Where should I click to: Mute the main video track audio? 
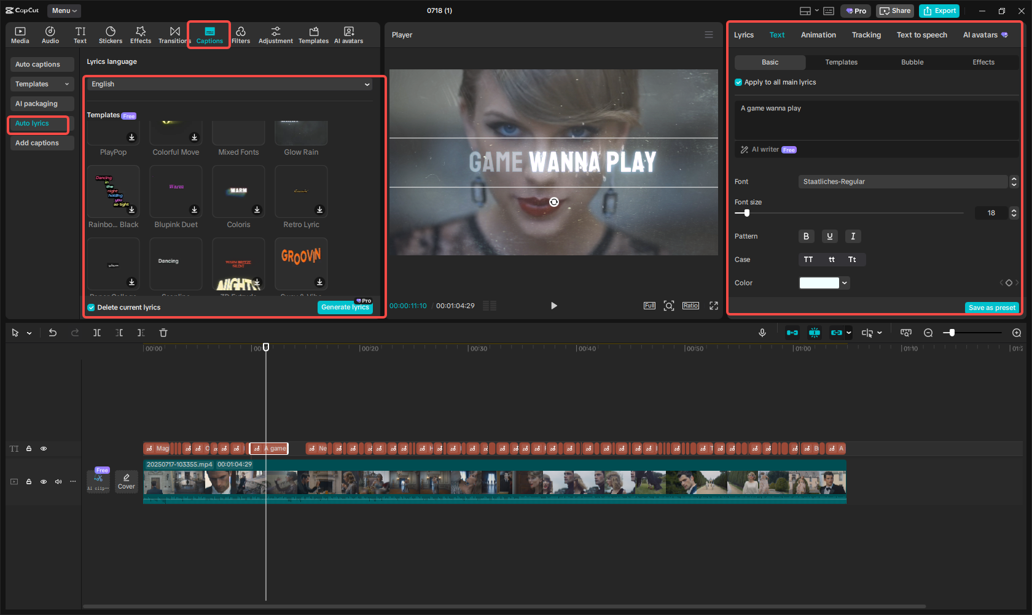pyautogui.click(x=58, y=482)
